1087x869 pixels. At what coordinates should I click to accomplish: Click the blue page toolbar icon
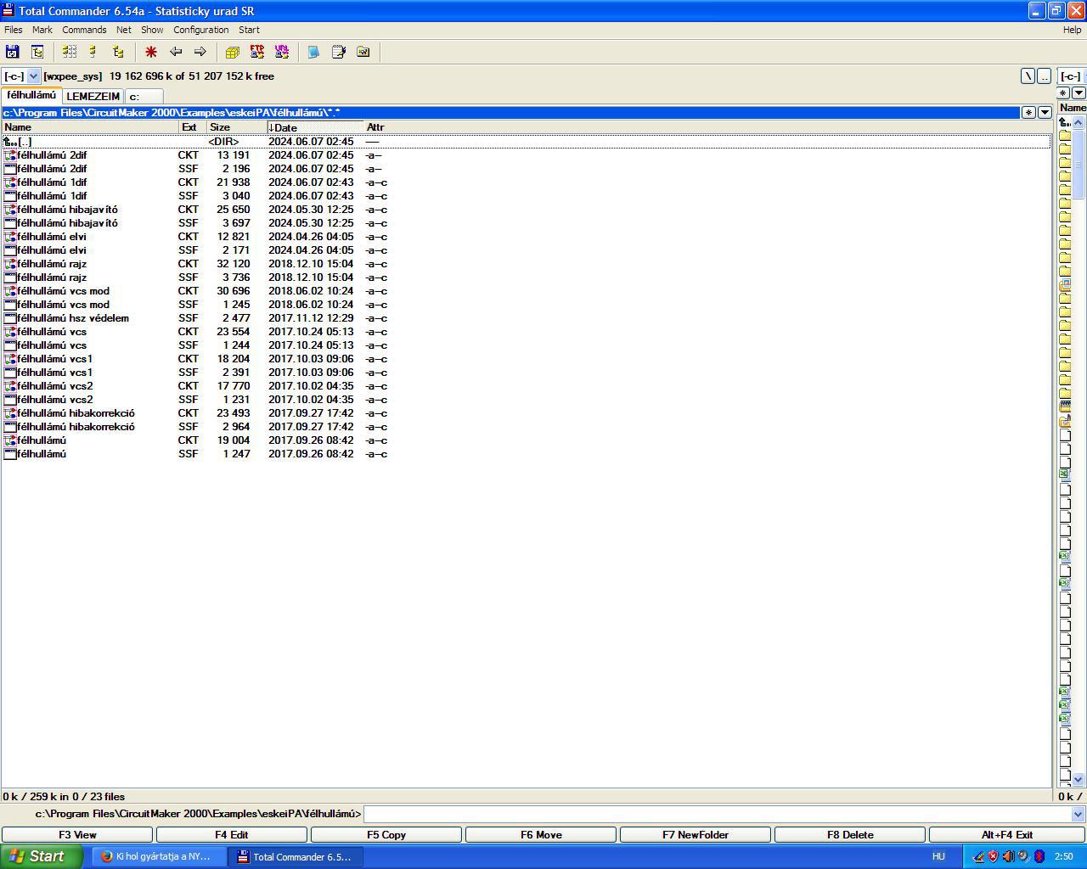click(314, 52)
